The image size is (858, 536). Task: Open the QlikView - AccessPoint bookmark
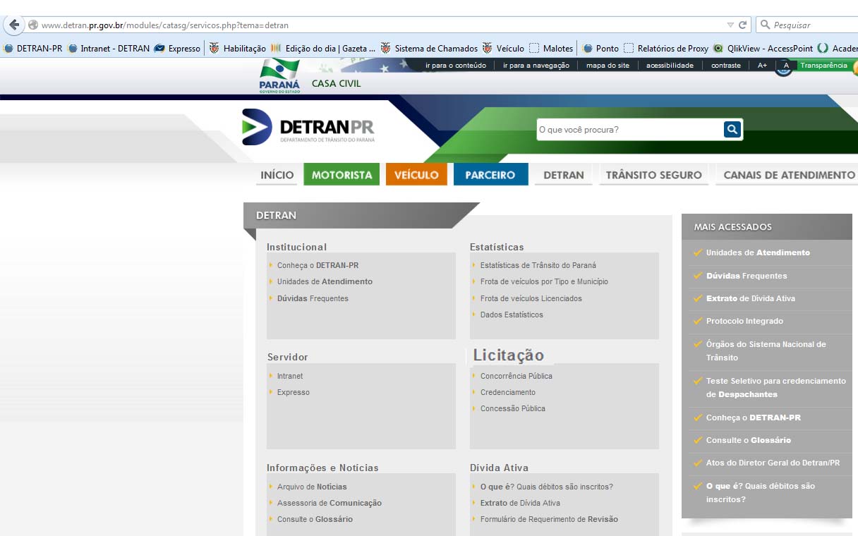click(x=763, y=49)
